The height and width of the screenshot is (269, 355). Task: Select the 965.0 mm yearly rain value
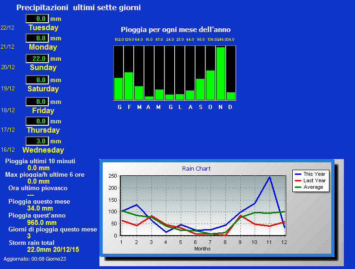tap(42, 223)
